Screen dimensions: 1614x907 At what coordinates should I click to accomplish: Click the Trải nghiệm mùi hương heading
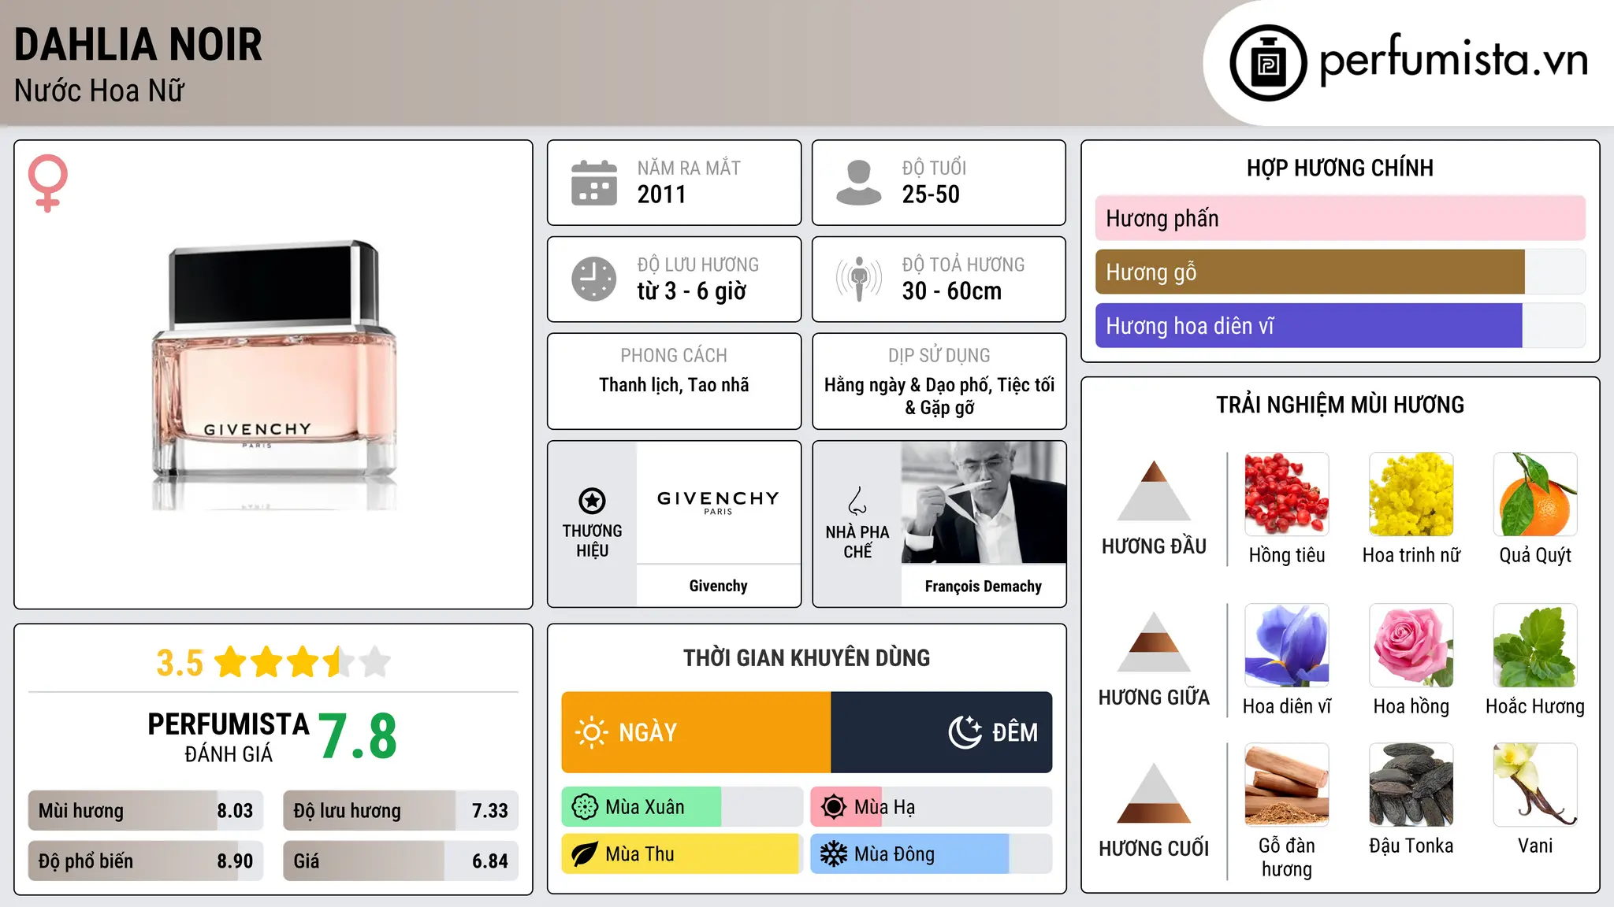click(x=1340, y=405)
